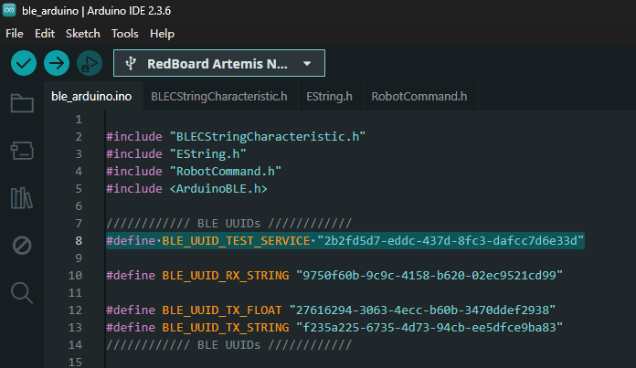Screen dimensions: 636x368
Task: Open the Sketchbook folder sidebar icon
Action: (21, 102)
